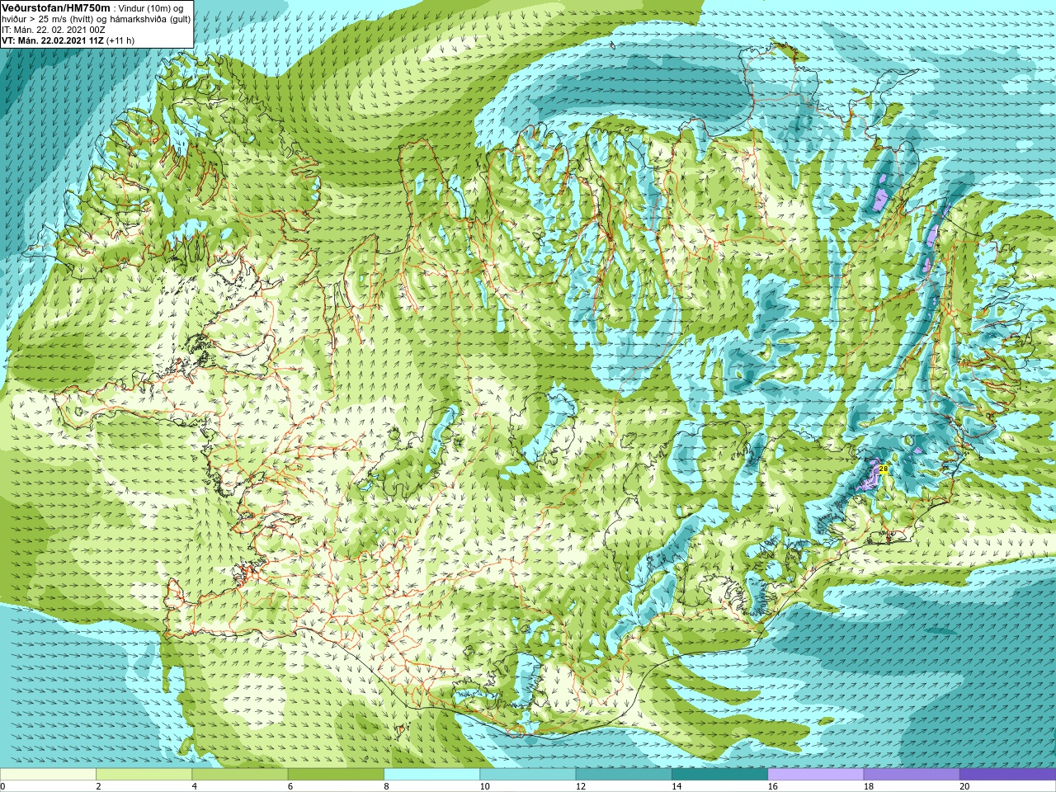Click the yellow 28 gust marker on the map
This screenshot has width=1056, height=792.
[884, 469]
